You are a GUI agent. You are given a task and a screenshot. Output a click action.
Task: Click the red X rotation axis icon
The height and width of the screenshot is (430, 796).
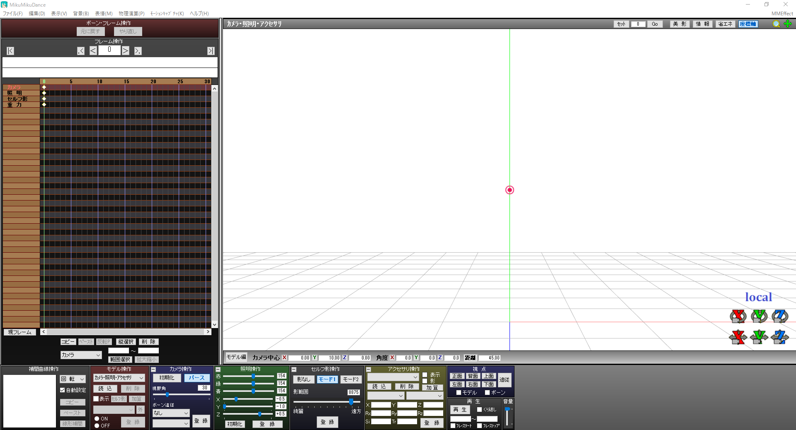738,316
